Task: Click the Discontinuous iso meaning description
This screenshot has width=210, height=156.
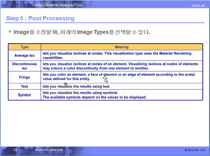Action: coord(120,66)
